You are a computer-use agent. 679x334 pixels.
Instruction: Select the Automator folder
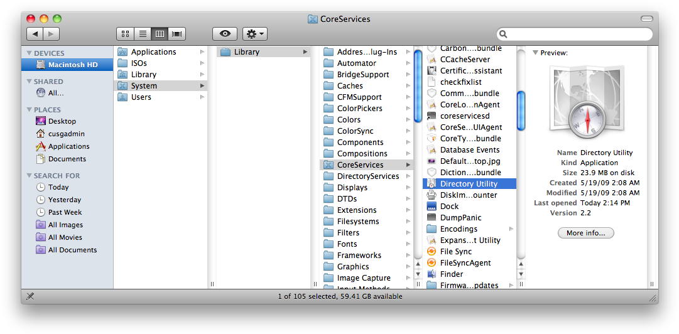coord(366,63)
